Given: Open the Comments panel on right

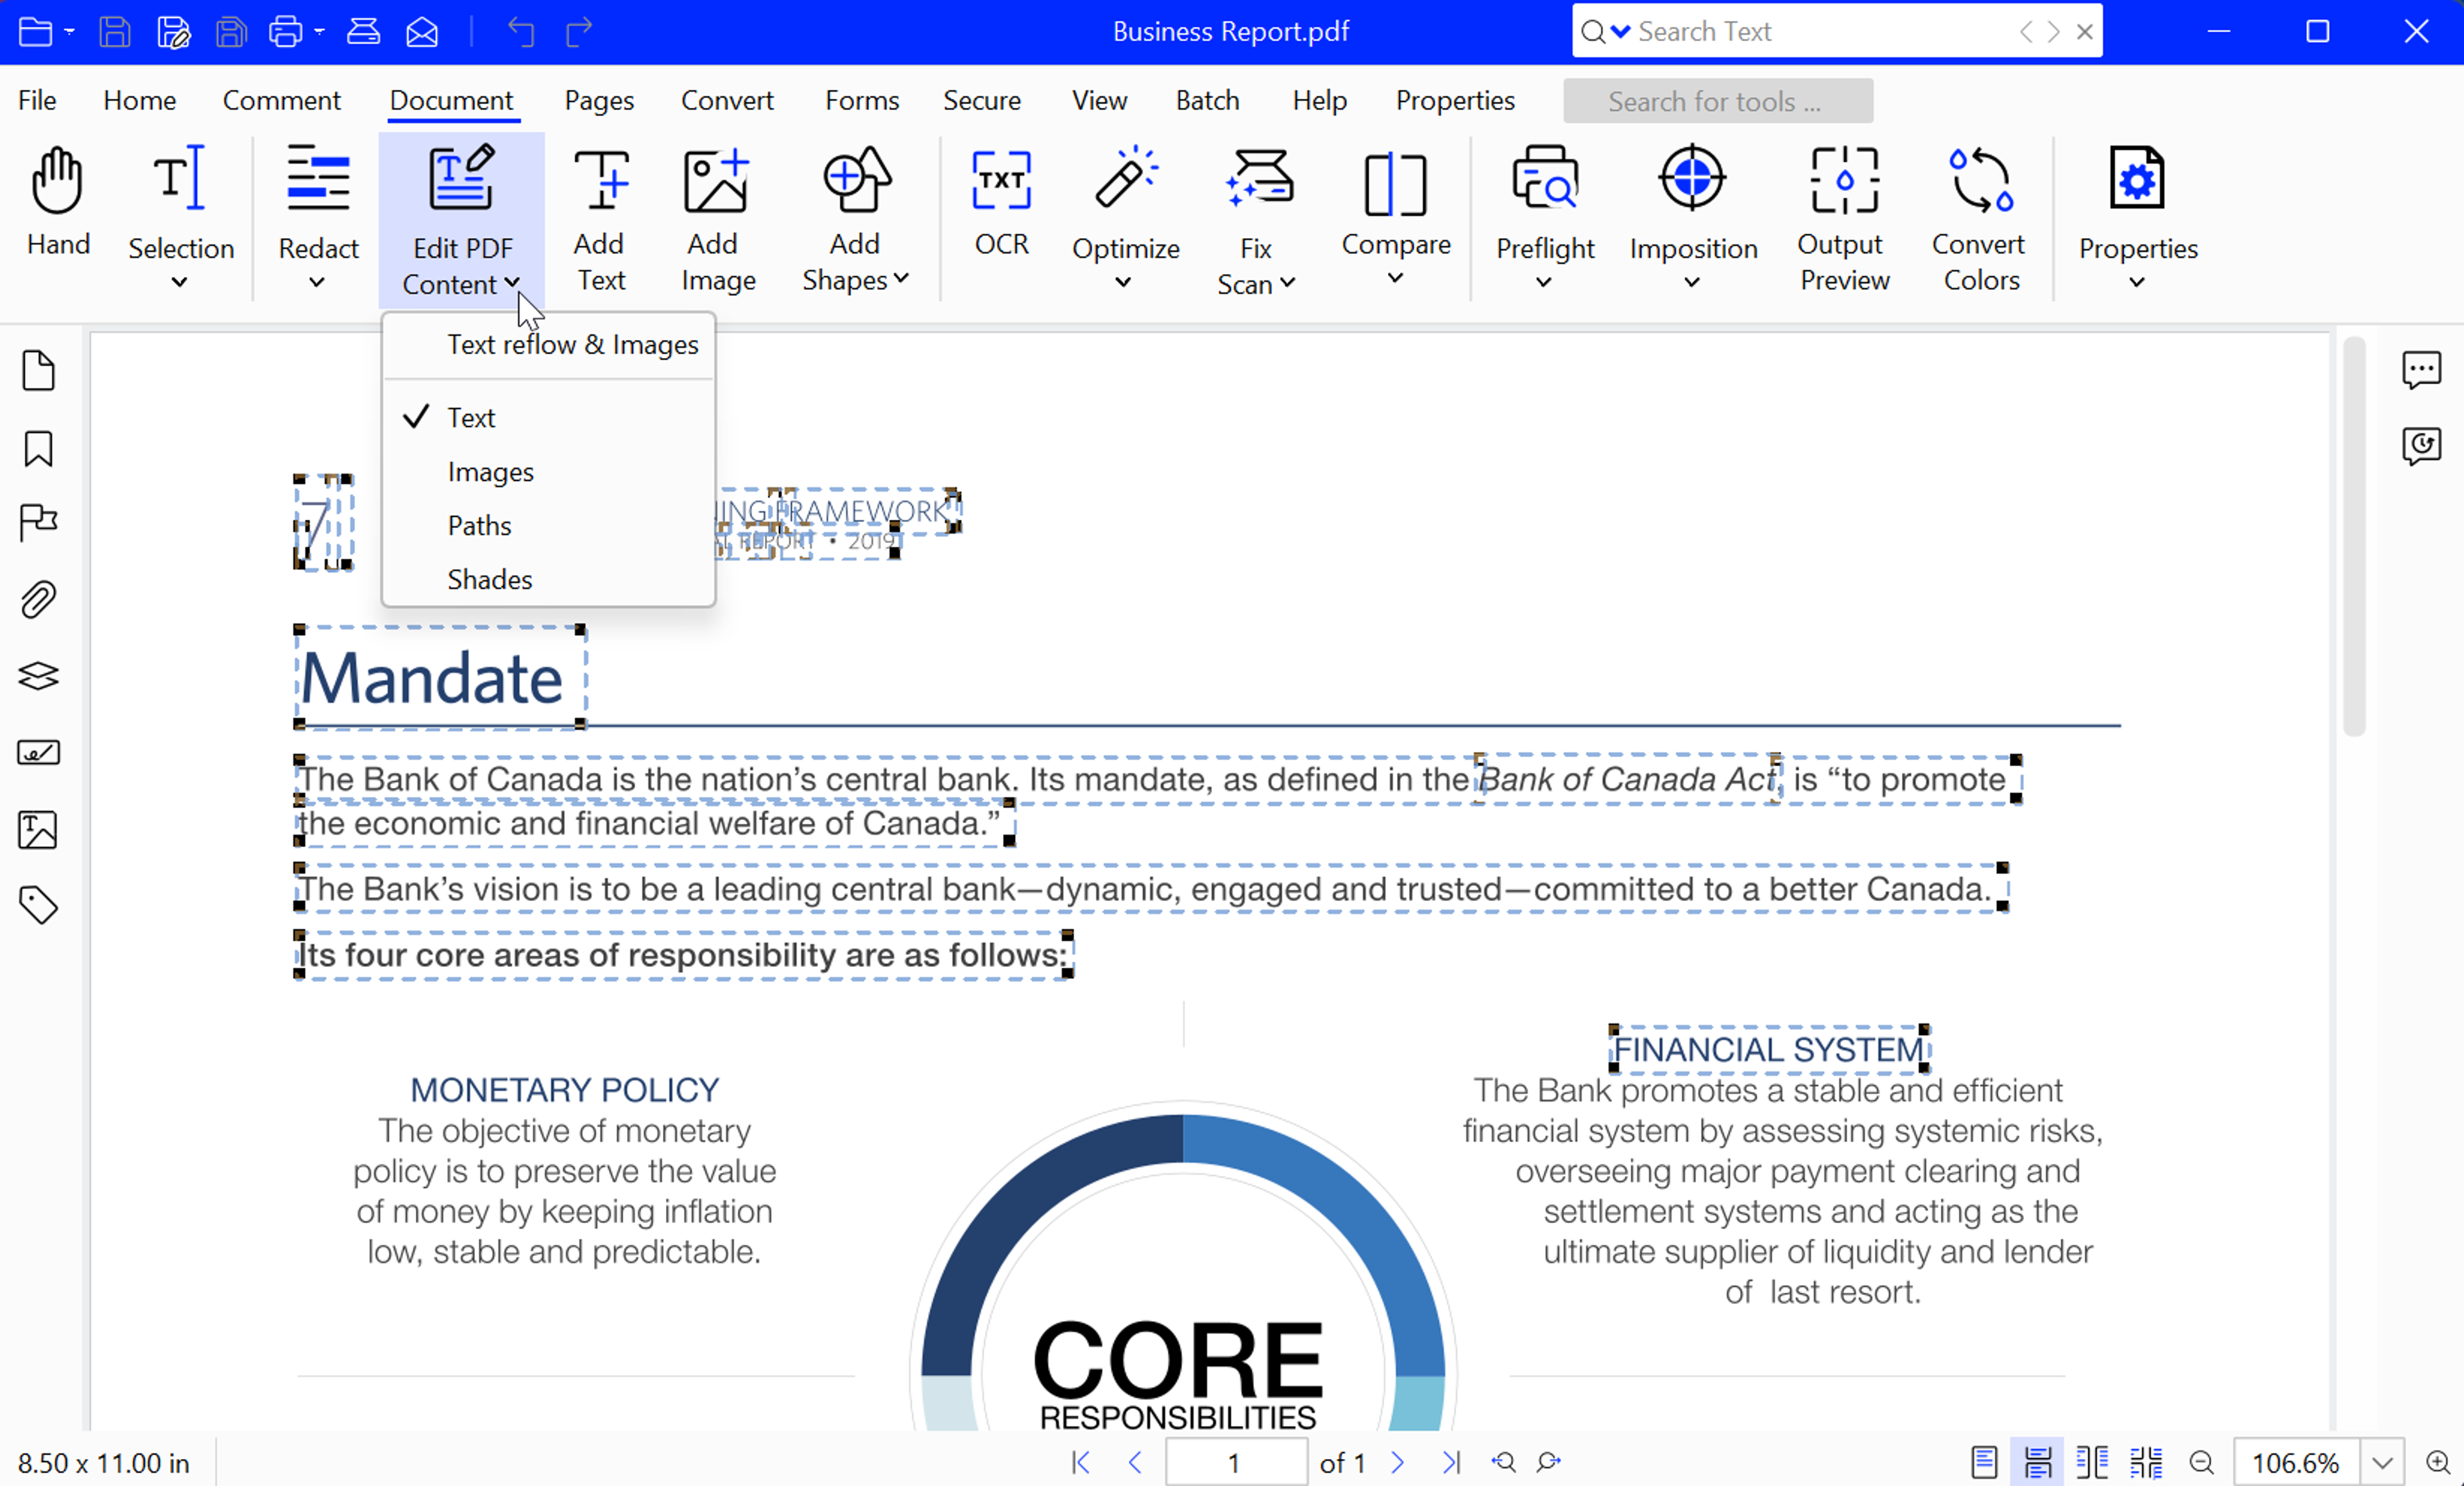Looking at the screenshot, I should click(x=2421, y=370).
